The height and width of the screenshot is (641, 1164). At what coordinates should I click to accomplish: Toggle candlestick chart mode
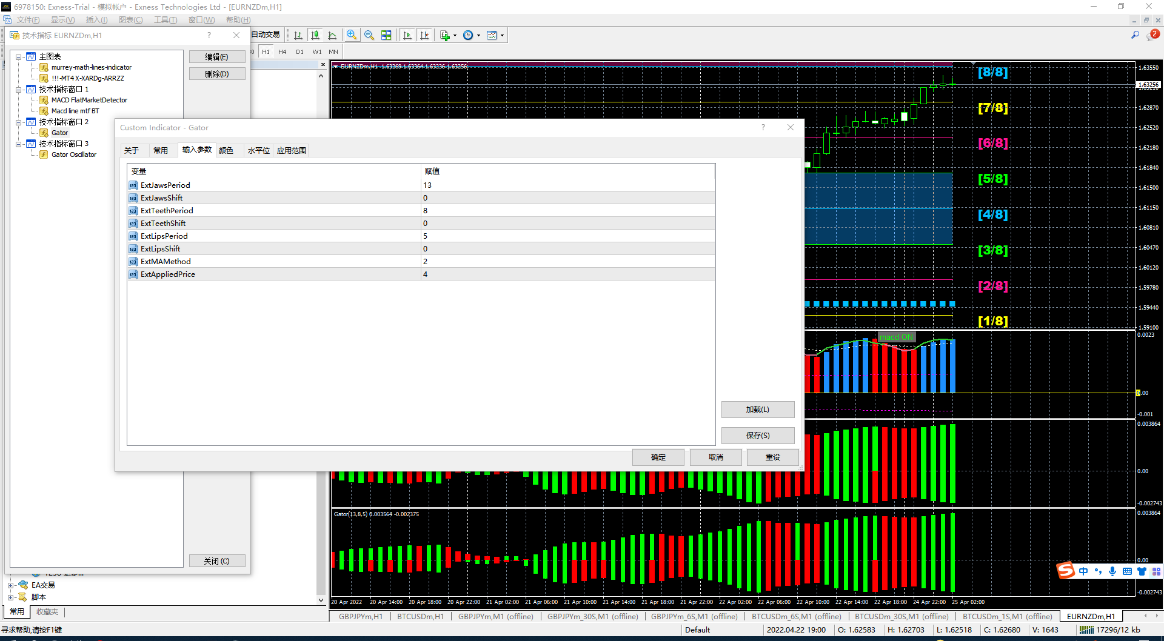(x=315, y=36)
